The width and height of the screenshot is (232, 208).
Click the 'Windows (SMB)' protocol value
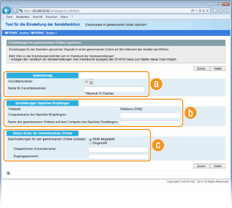(x=131, y=109)
